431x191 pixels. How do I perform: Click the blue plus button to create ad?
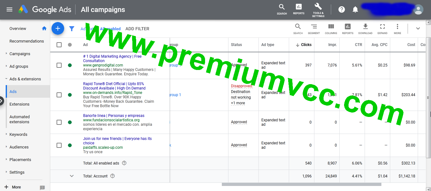58,28
